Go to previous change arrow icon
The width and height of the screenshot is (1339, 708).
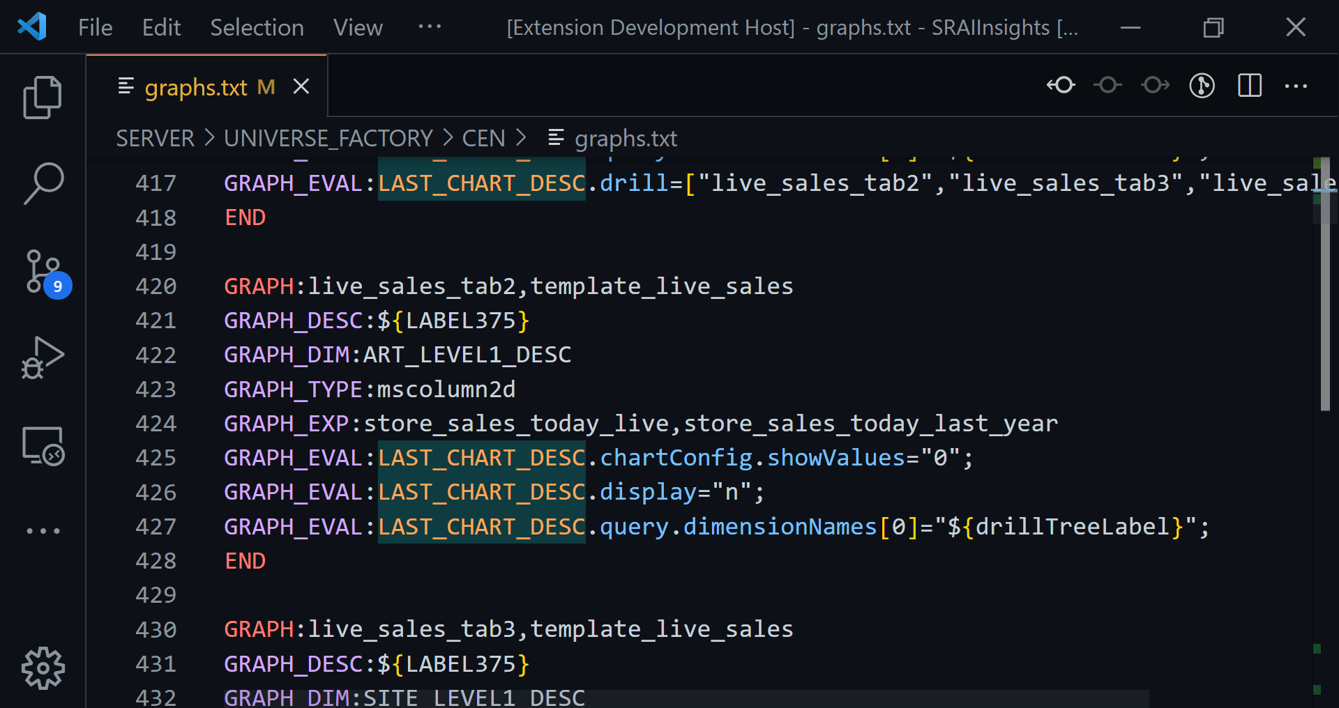1061,86
